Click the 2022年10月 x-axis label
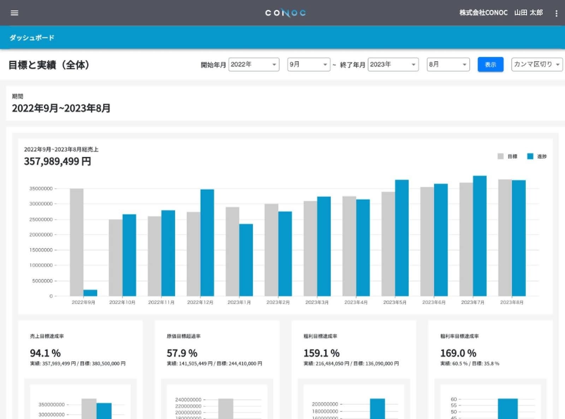The height and width of the screenshot is (419, 565). coord(122,302)
